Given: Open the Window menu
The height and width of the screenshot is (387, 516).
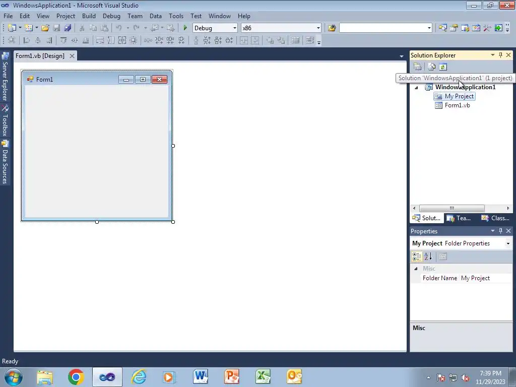Looking at the screenshot, I should [220, 16].
